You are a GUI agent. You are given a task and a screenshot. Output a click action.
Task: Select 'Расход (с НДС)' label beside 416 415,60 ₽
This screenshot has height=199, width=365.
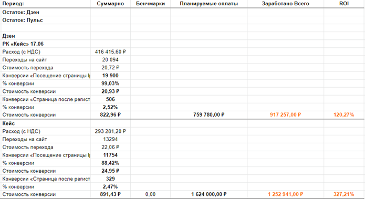22,52
